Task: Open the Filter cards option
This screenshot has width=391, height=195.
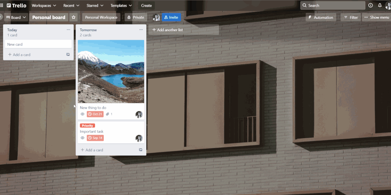Action: click(x=351, y=18)
